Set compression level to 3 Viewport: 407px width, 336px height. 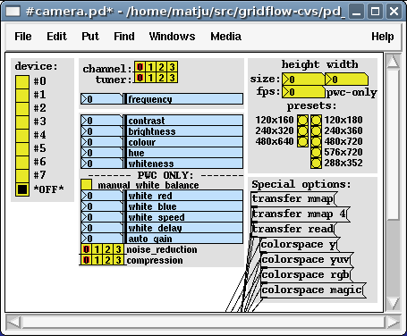pos(118,260)
